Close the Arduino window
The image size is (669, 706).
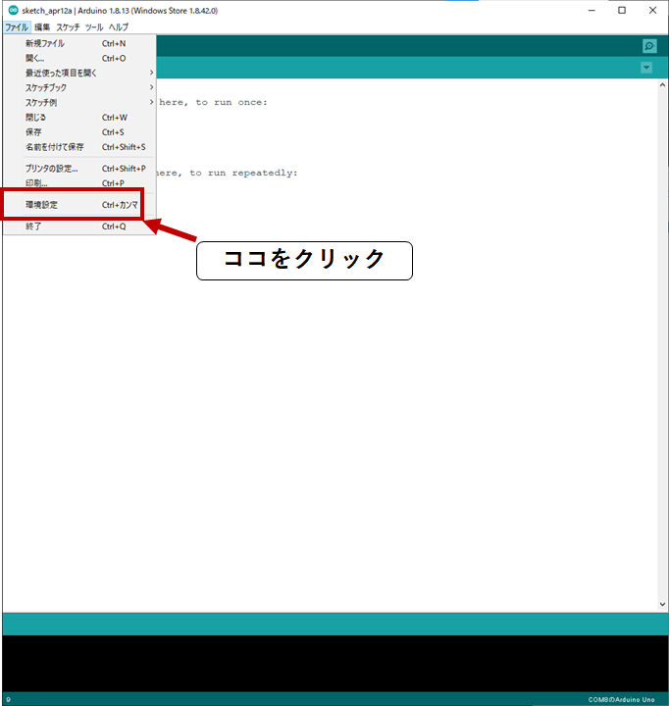[652, 11]
